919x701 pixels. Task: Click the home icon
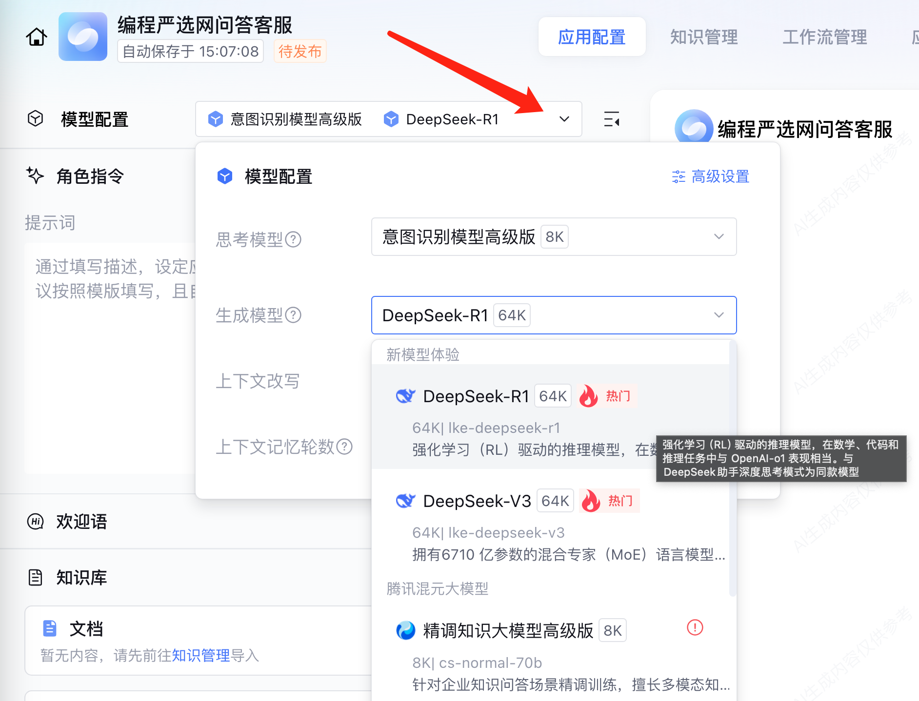tap(37, 37)
